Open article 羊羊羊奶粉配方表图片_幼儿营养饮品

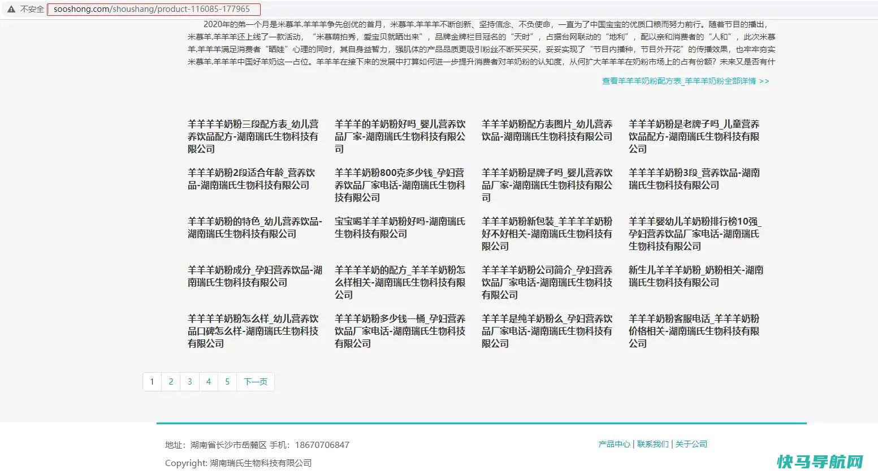click(x=547, y=130)
